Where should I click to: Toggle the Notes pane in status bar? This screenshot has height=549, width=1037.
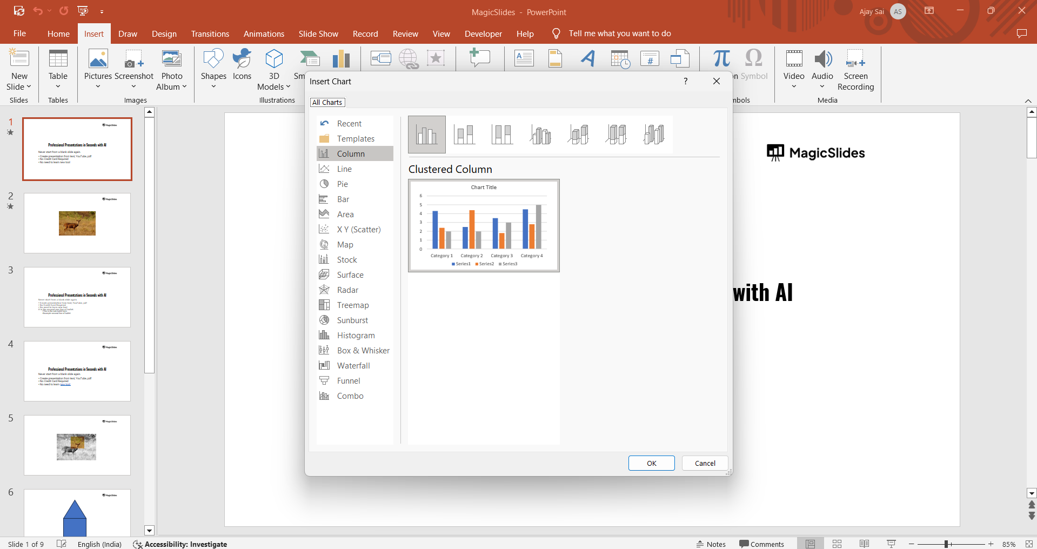[x=711, y=544]
